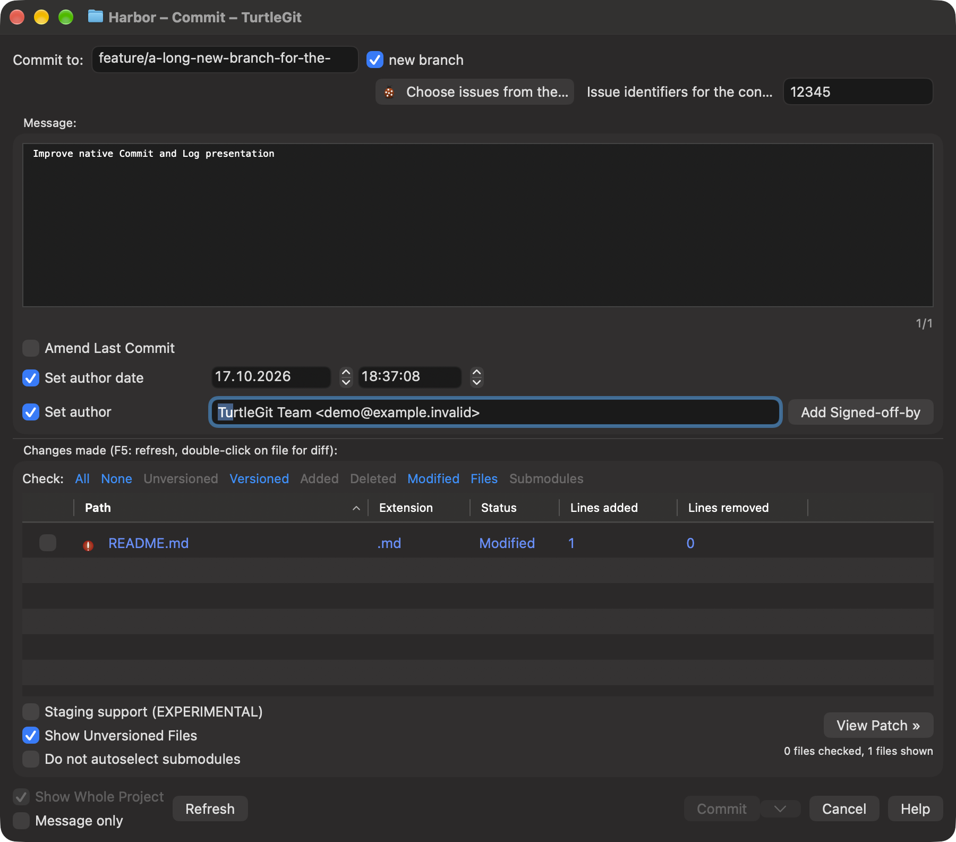Click the Harbor folder icon in title bar
The height and width of the screenshot is (842, 956).
(x=96, y=16)
